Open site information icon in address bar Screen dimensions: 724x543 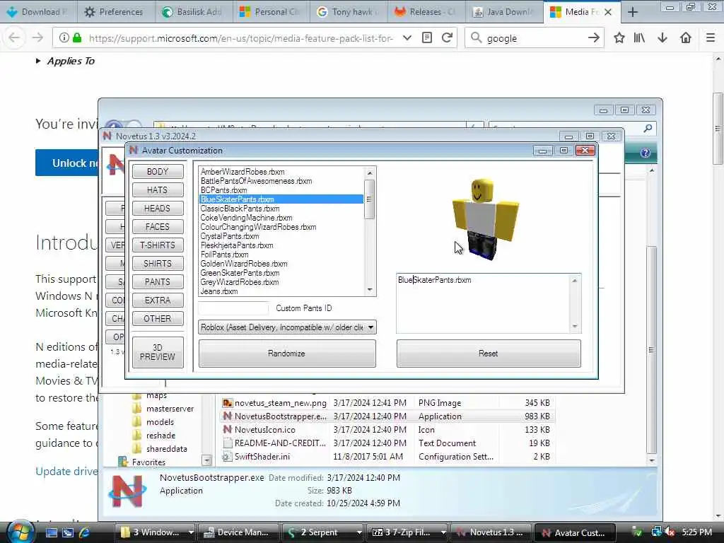point(64,38)
